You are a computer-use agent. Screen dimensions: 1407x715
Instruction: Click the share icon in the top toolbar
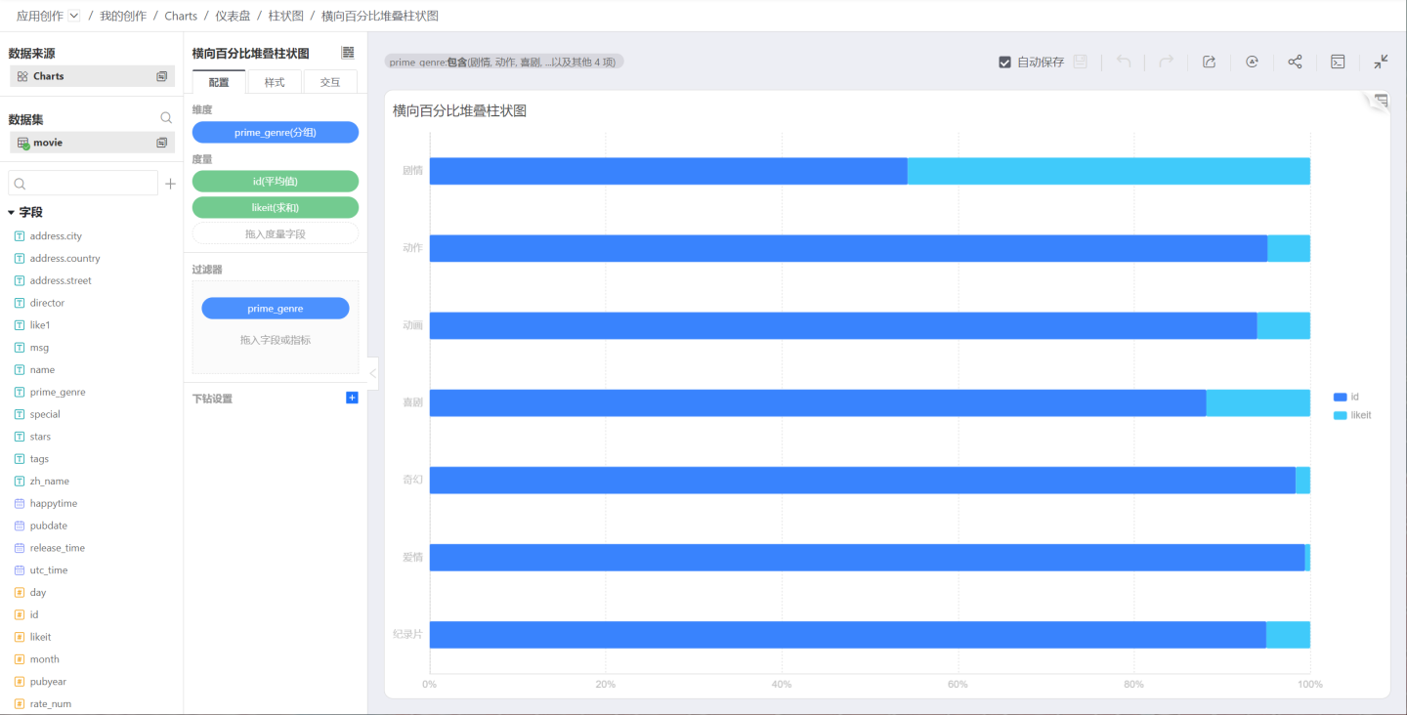[x=1295, y=62]
